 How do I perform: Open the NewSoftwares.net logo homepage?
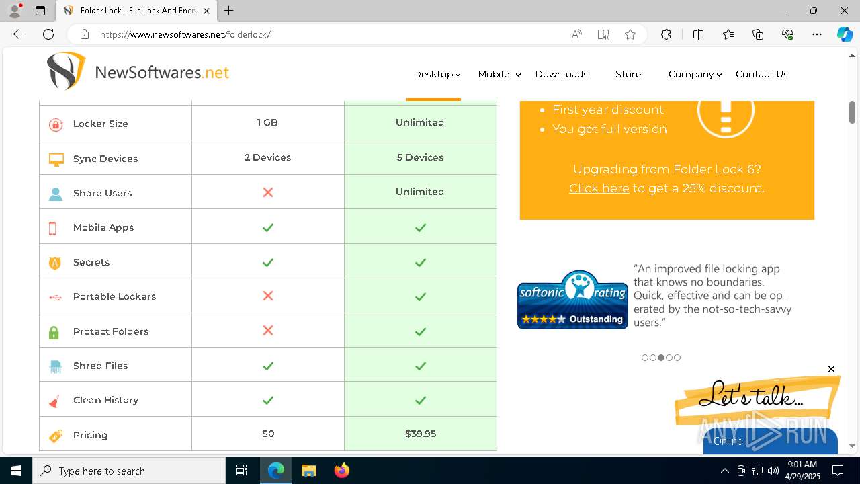tap(138, 71)
